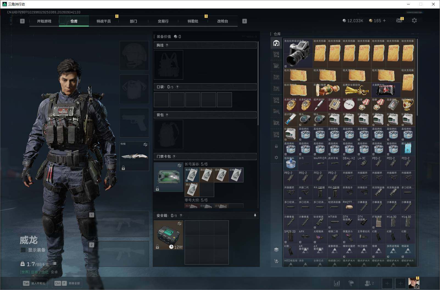Select the empty helmet slot
Viewport: 440px width, 290px height.
pyautogui.click(x=134, y=55)
